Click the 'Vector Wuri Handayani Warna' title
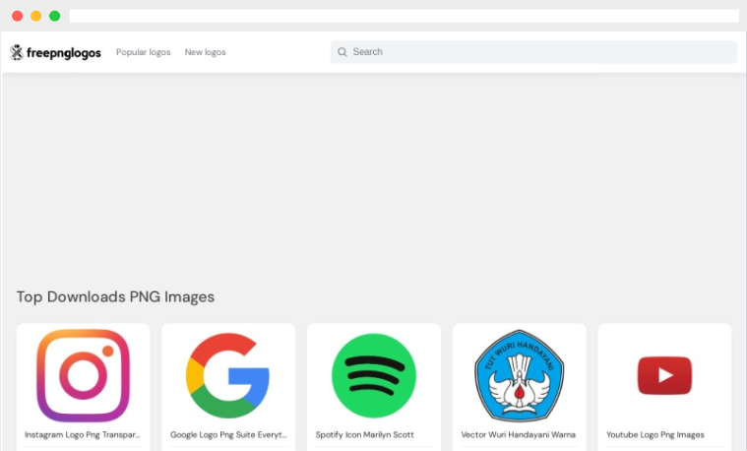The width and height of the screenshot is (747, 451). tap(519, 435)
